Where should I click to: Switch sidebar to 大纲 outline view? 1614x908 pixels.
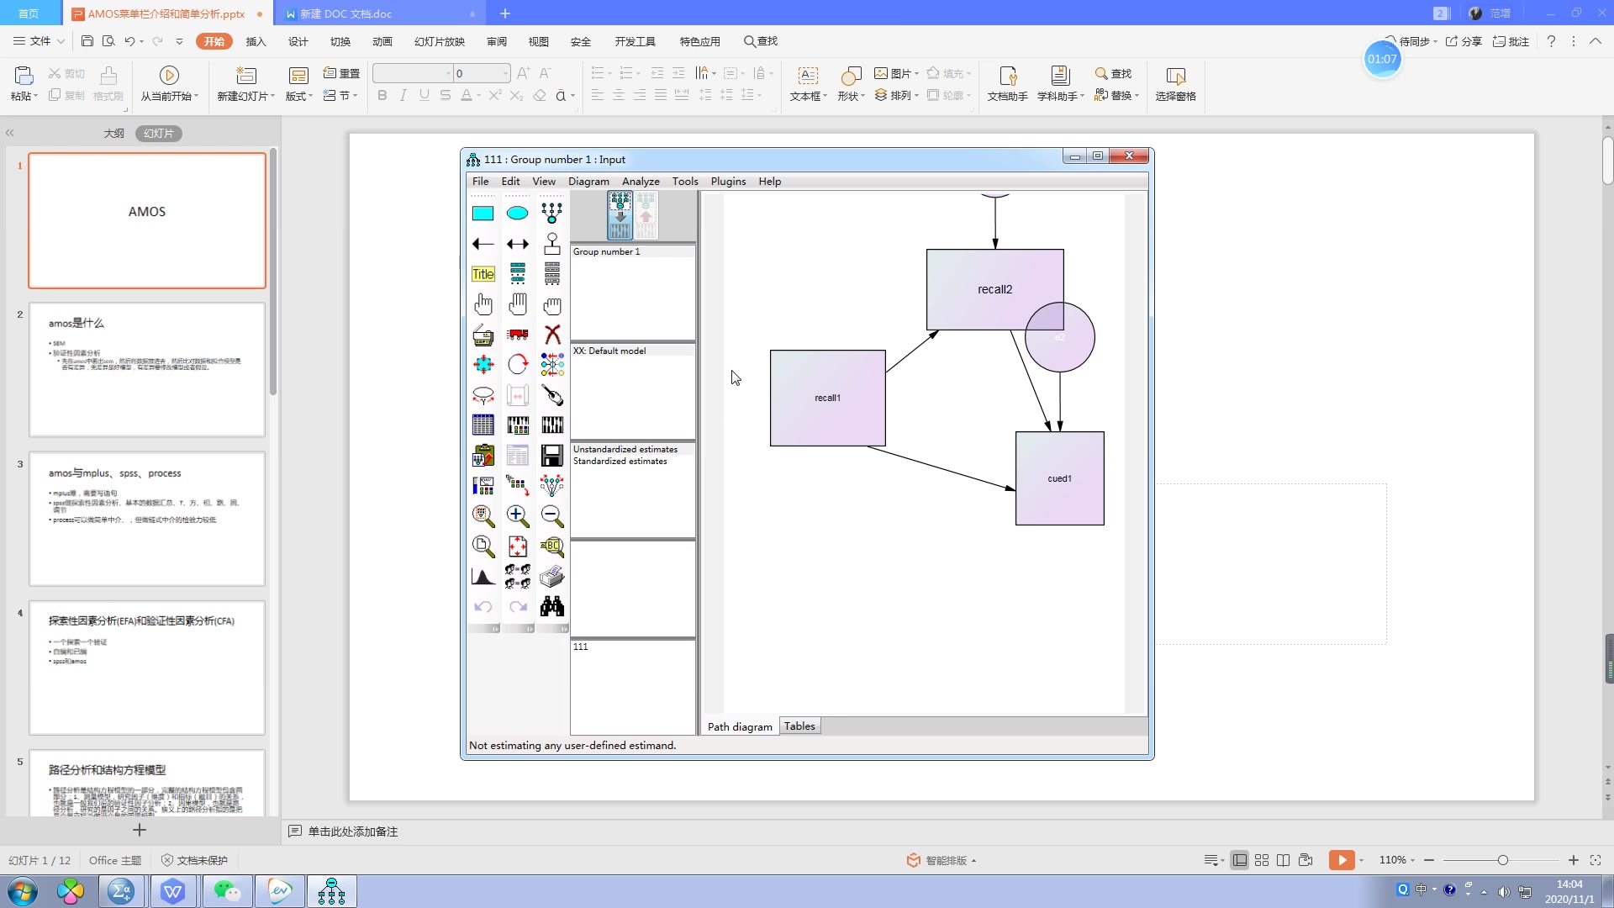point(114,133)
